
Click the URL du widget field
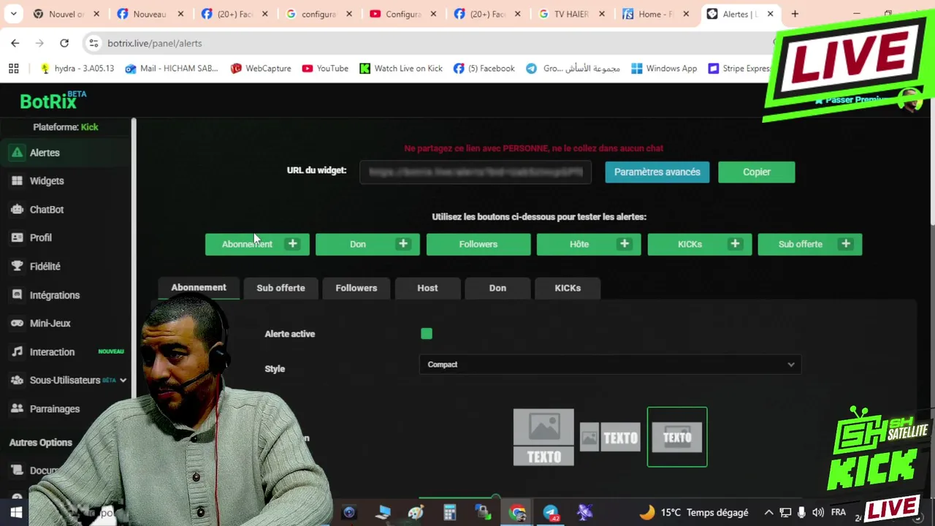pos(476,172)
